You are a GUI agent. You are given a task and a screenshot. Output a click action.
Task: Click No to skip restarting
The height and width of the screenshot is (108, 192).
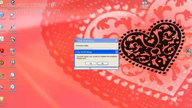click(x=103, y=63)
